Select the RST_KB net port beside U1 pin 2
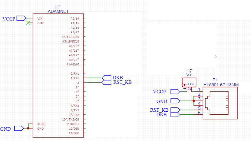The image size is (251, 141). click(x=106, y=82)
